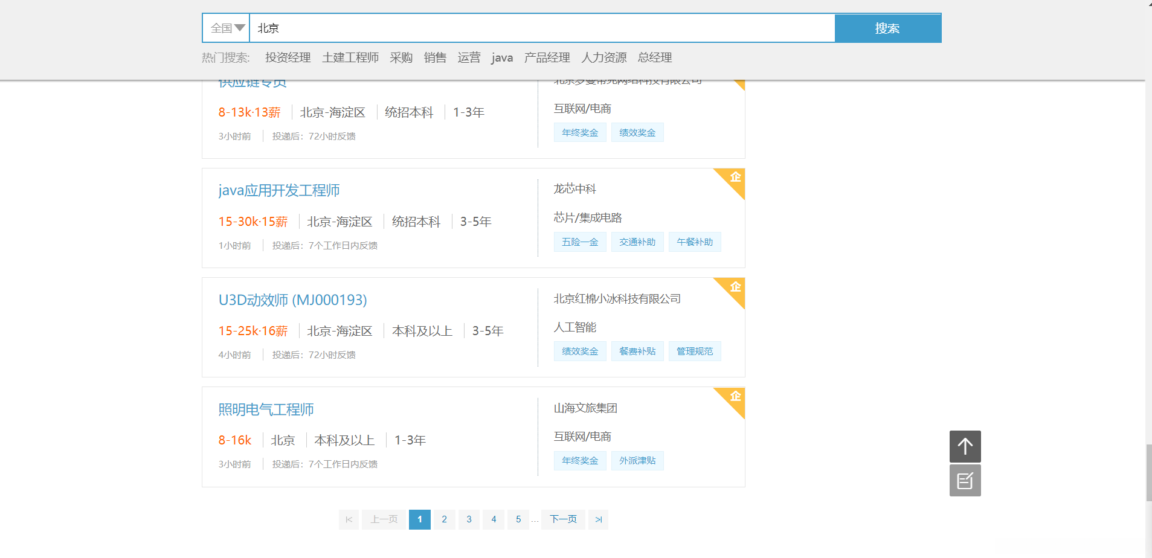Click the 餐费补贴 benefit tag
Screen dimensions: 1152x558
pyautogui.click(x=637, y=351)
